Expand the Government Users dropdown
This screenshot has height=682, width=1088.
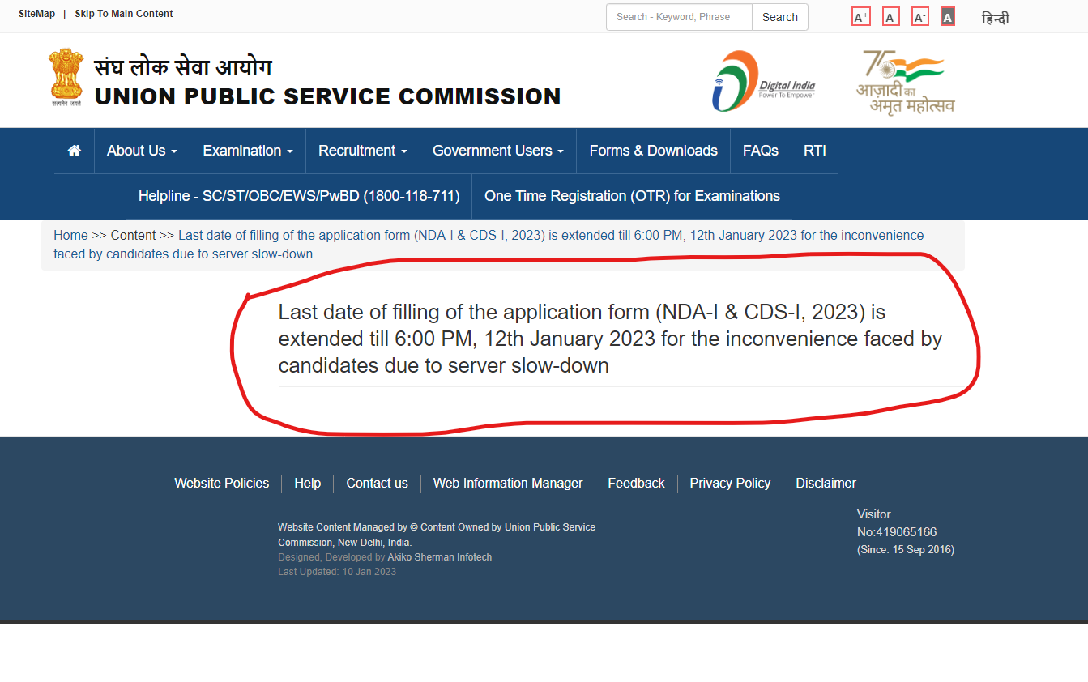tap(497, 151)
